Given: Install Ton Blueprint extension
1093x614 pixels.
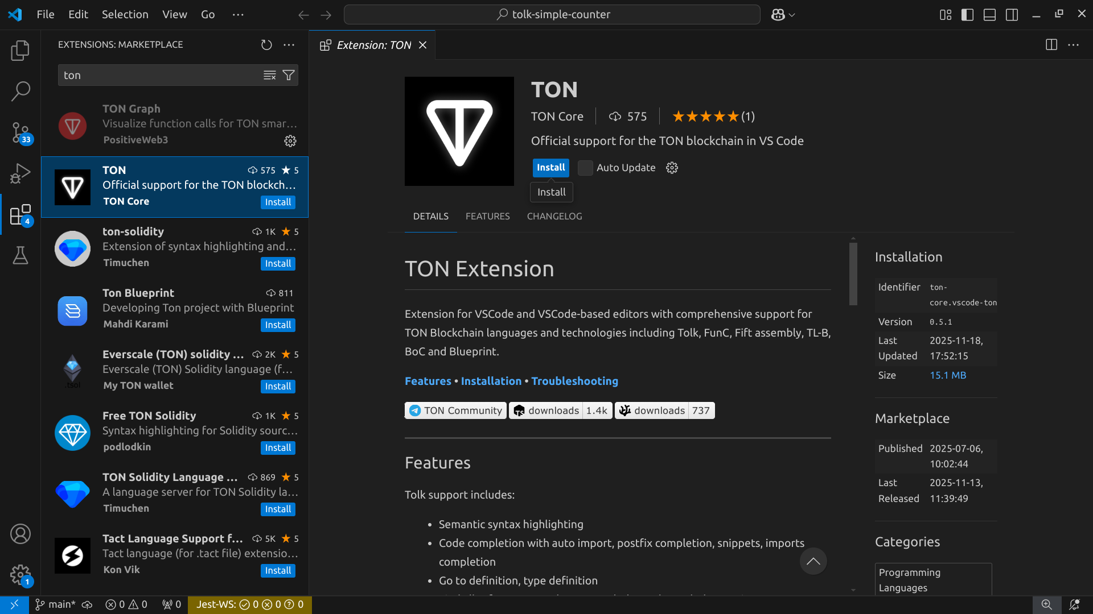Looking at the screenshot, I should coord(278,325).
